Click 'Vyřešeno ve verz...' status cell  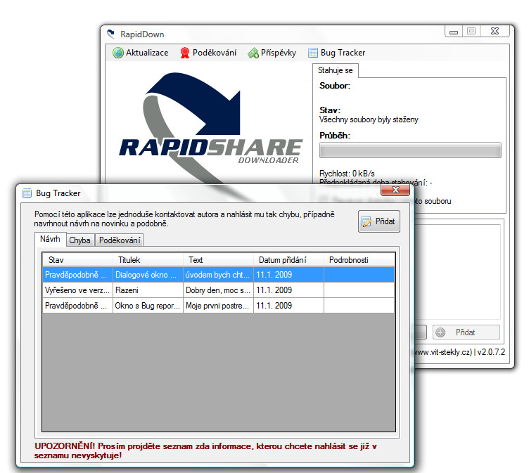pyautogui.click(x=77, y=290)
